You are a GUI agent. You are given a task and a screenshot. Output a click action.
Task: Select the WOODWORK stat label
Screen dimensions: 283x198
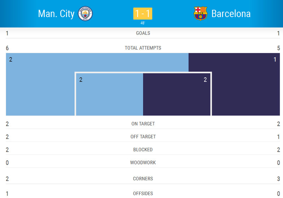[x=143, y=163]
